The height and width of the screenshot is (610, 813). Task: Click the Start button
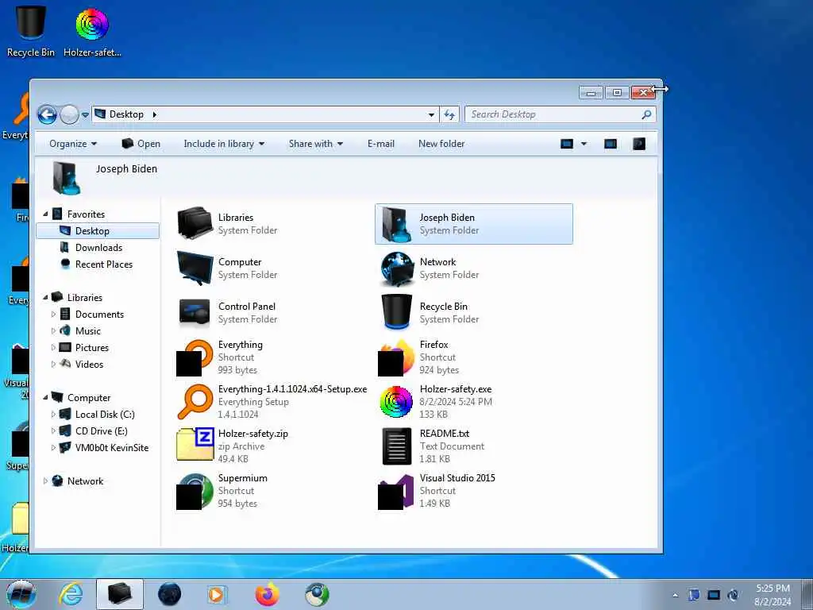21,594
